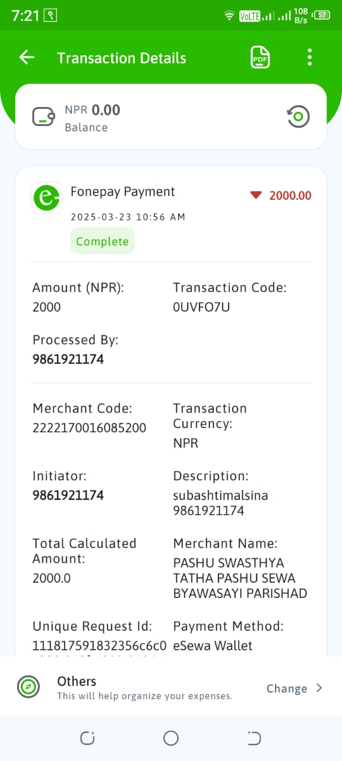
Task: Tap the red down-triangle debit indicator
Action: [256, 195]
